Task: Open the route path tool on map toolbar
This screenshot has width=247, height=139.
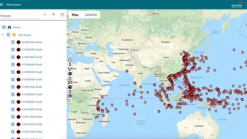Action: pyautogui.click(x=70, y=69)
